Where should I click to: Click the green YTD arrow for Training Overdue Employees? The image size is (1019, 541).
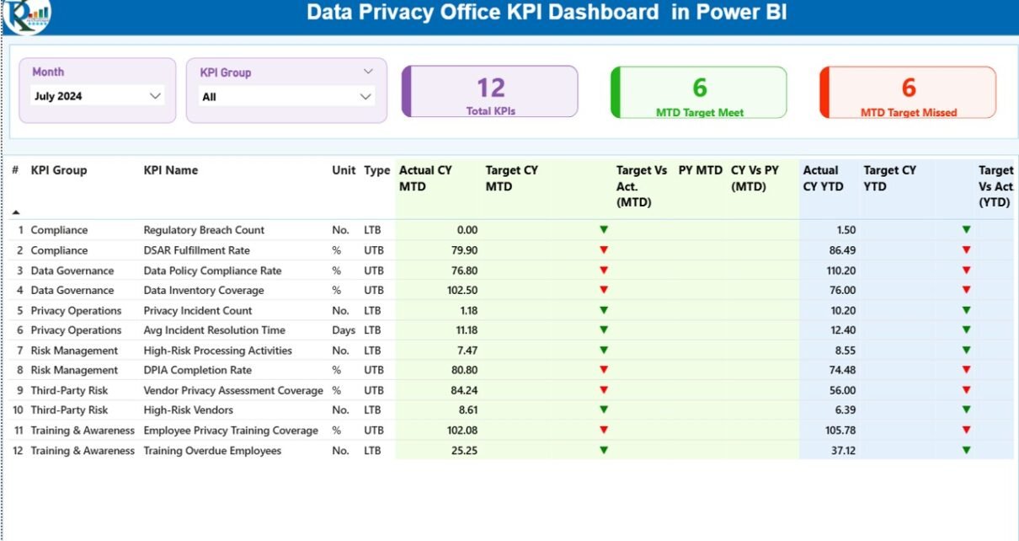[x=966, y=450]
